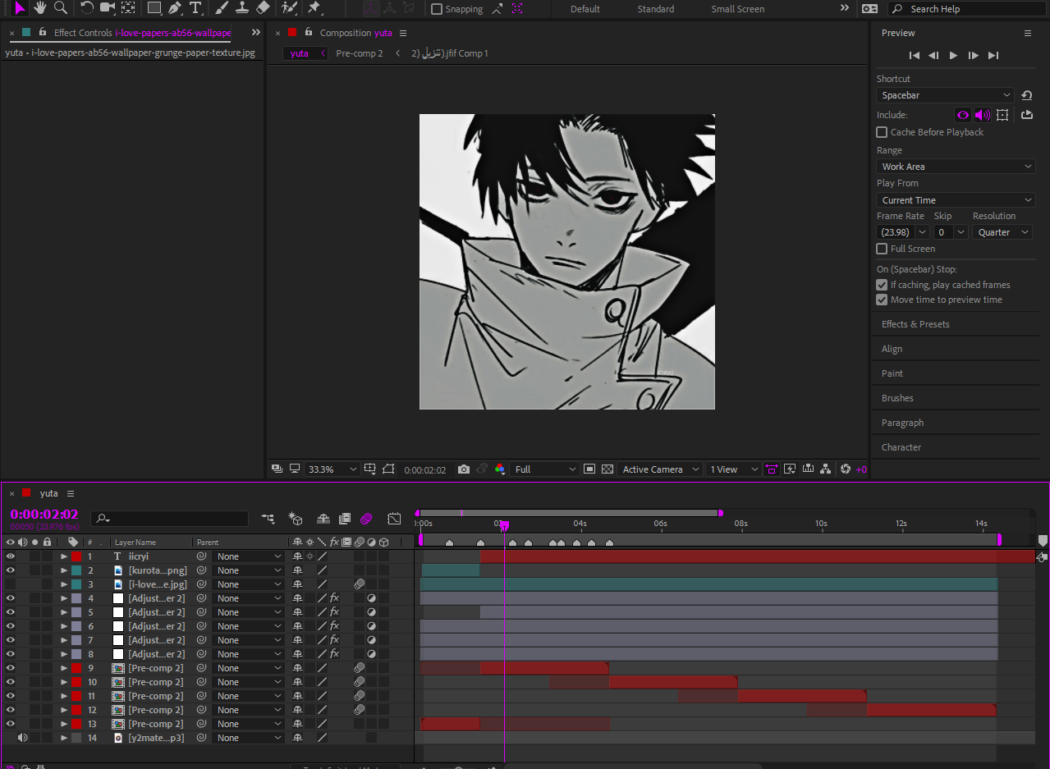Open parent dropdown for layer 9 Pre-comp 2
The image size is (1050, 769).
click(250, 668)
